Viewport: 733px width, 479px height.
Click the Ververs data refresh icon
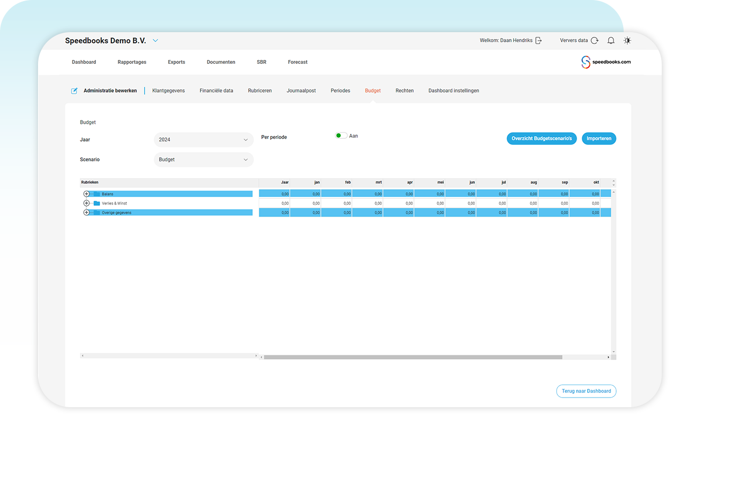(594, 41)
